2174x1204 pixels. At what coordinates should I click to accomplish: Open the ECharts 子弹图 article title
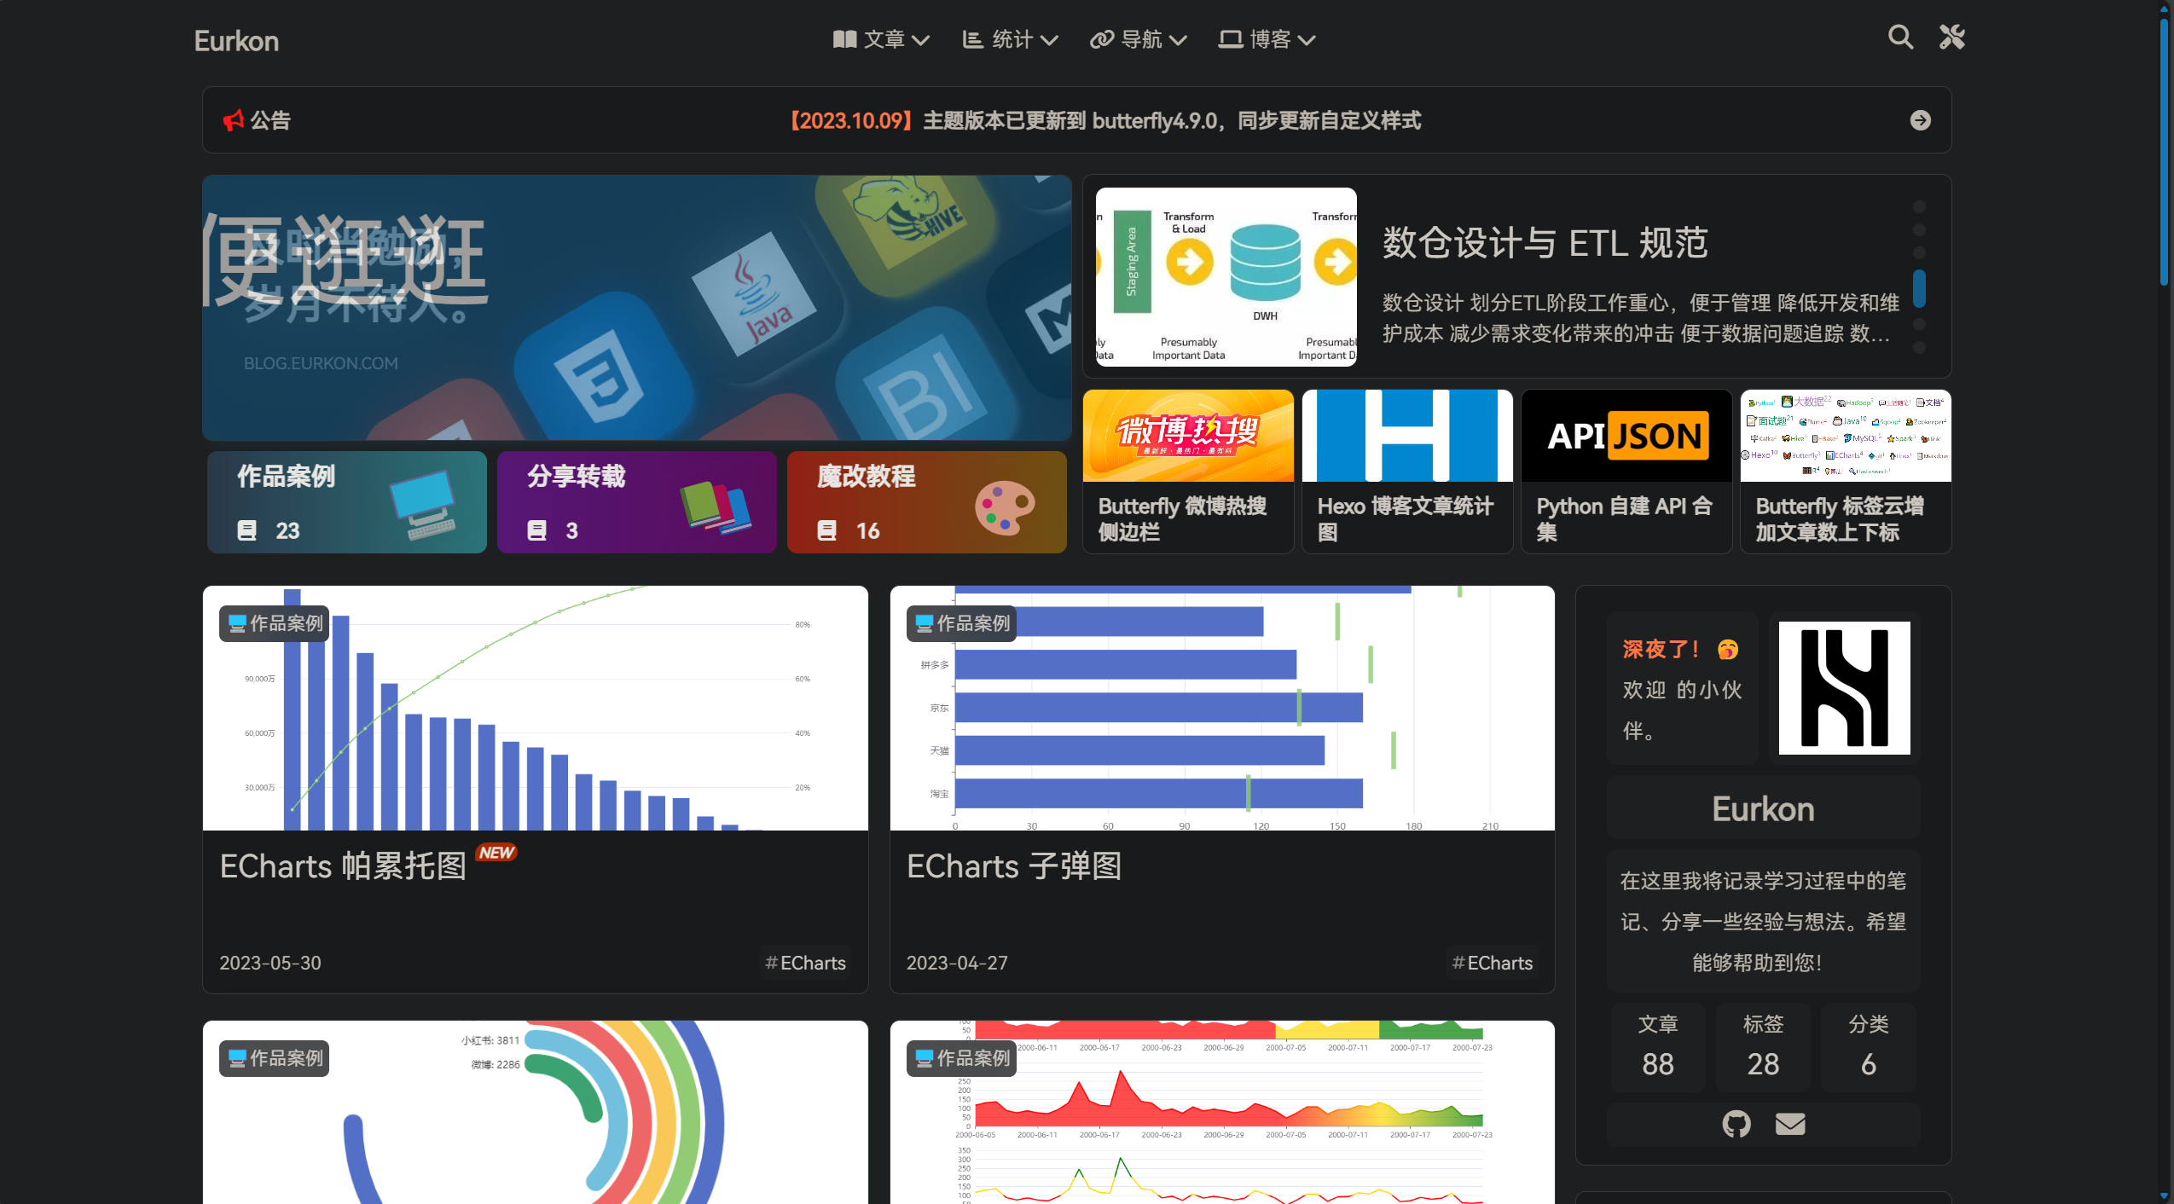[x=1013, y=866]
